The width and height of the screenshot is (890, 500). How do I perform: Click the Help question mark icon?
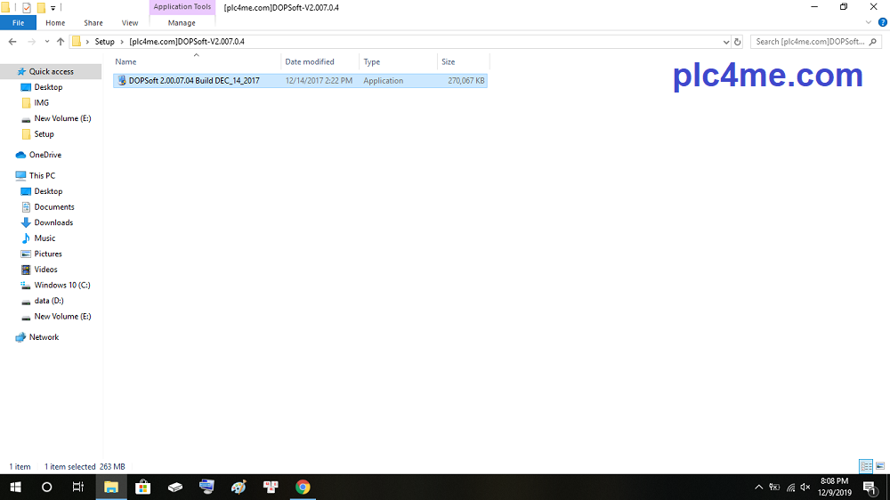click(882, 22)
